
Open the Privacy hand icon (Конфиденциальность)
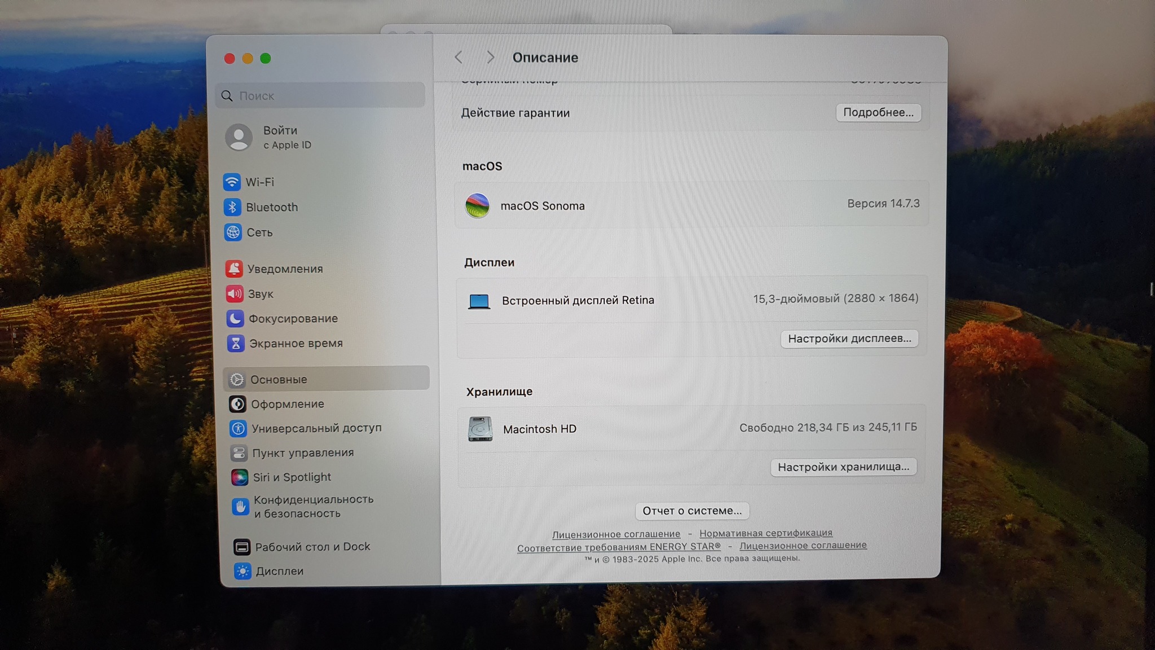[x=240, y=507]
